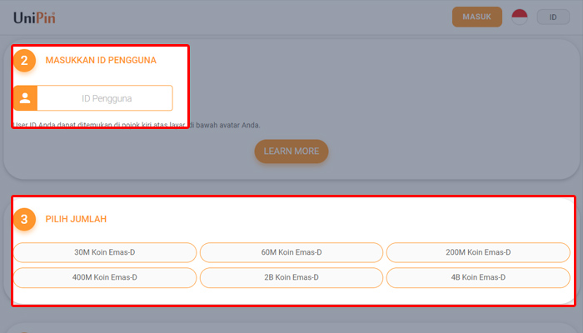Click the step 3 number badge

point(25,220)
